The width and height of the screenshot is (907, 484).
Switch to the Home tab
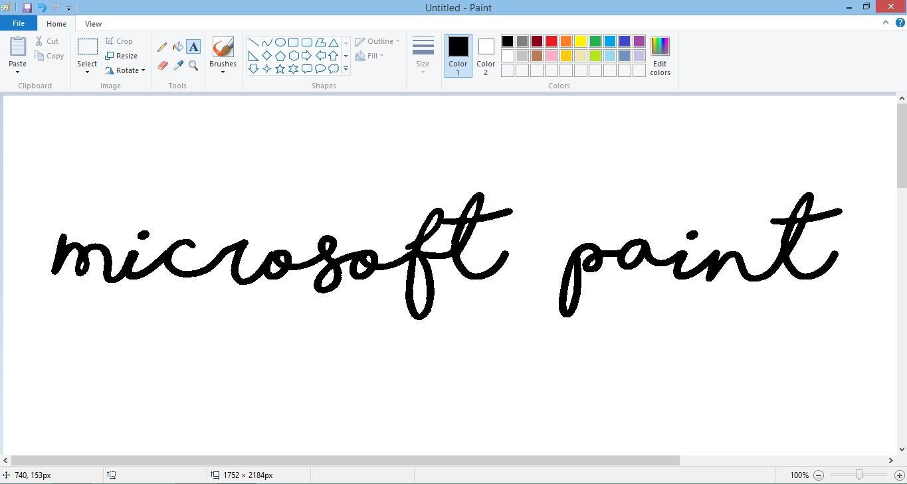56,24
